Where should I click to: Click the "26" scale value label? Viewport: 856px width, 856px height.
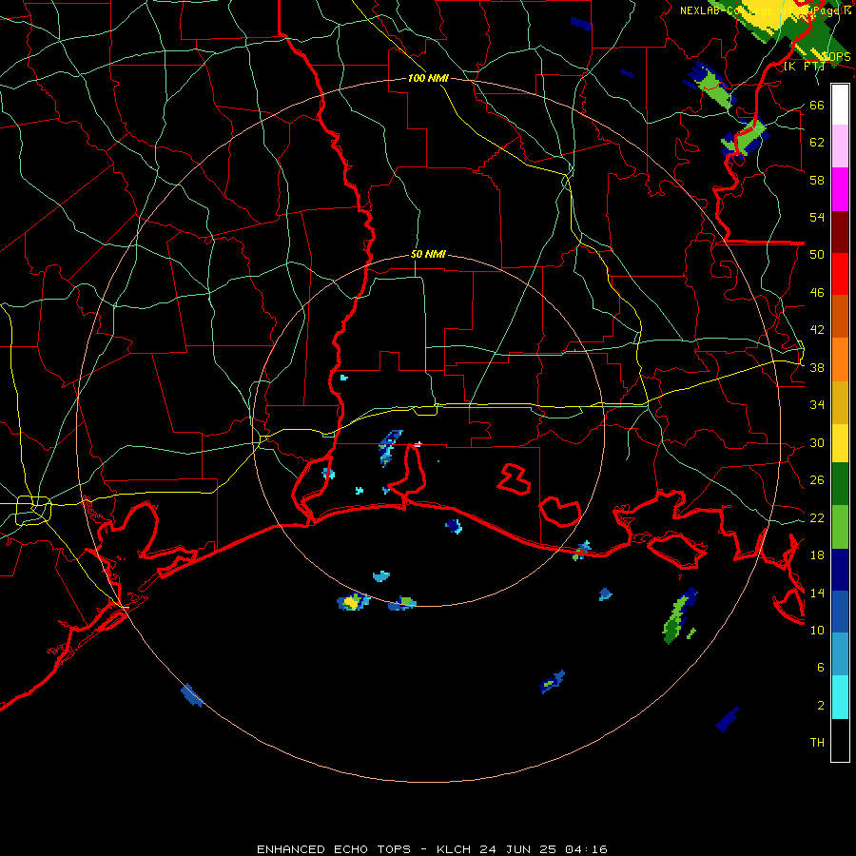(817, 480)
